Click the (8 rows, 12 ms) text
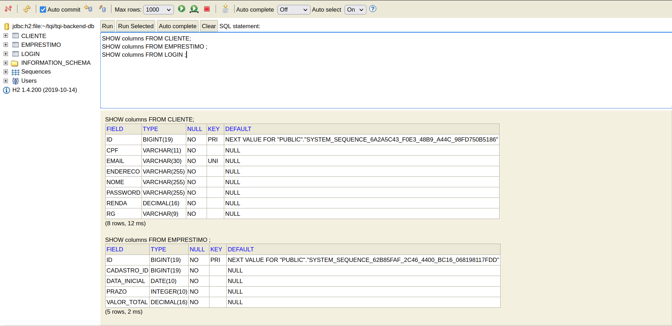Viewport: 672px width, 326px height. [x=125, y=223]
